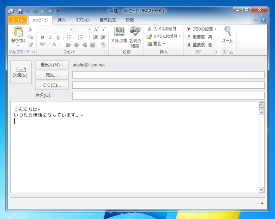Open the File (ファイル) tab
The image size is (275, 219).
pos(17,20)
